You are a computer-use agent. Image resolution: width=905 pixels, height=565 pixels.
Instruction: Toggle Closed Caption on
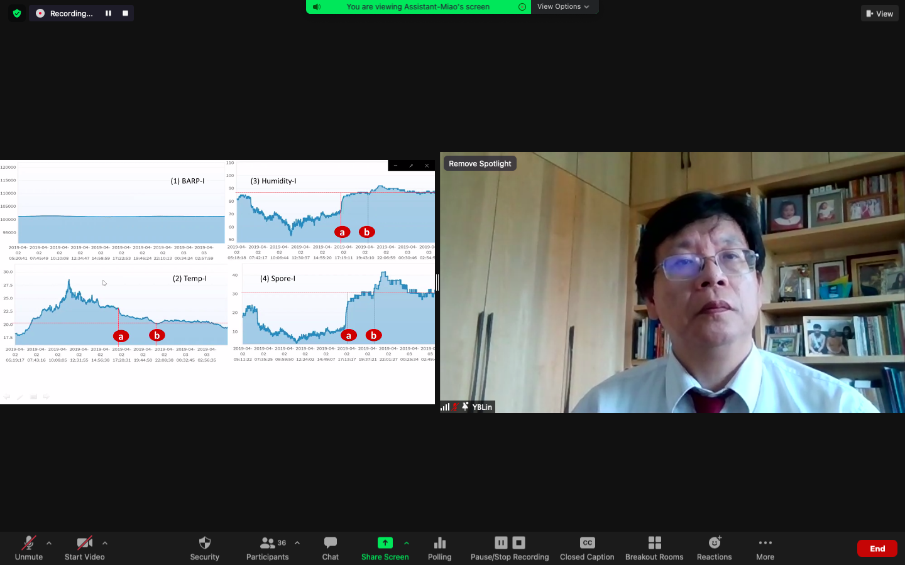point(587,548)
